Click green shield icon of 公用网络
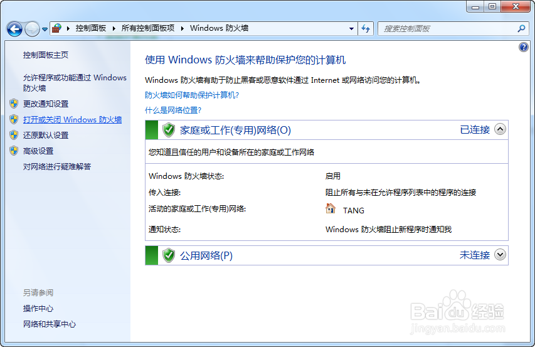 coord(168,255)
